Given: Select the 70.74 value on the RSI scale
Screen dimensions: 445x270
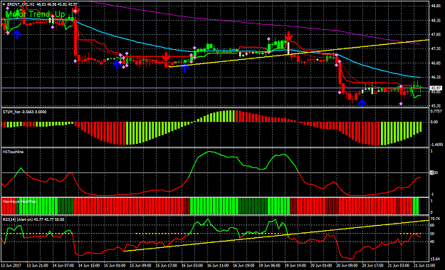Looking at the screenshot, I should point(435,219).
